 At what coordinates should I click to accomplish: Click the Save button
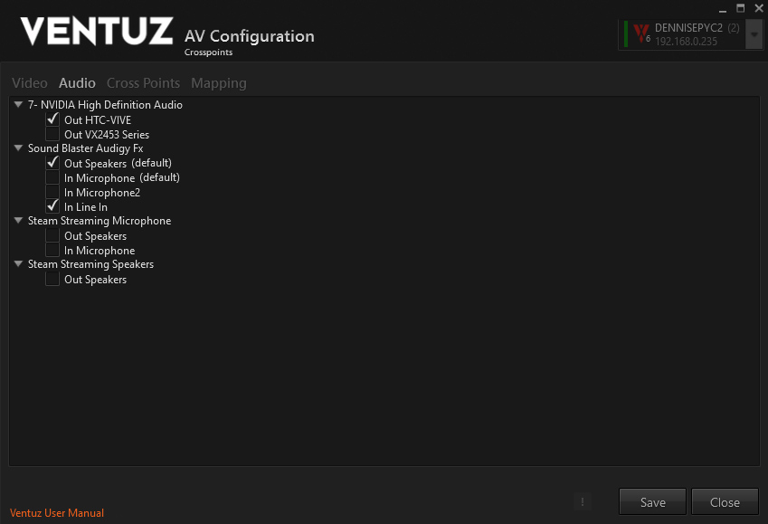[x=652, y=502]
